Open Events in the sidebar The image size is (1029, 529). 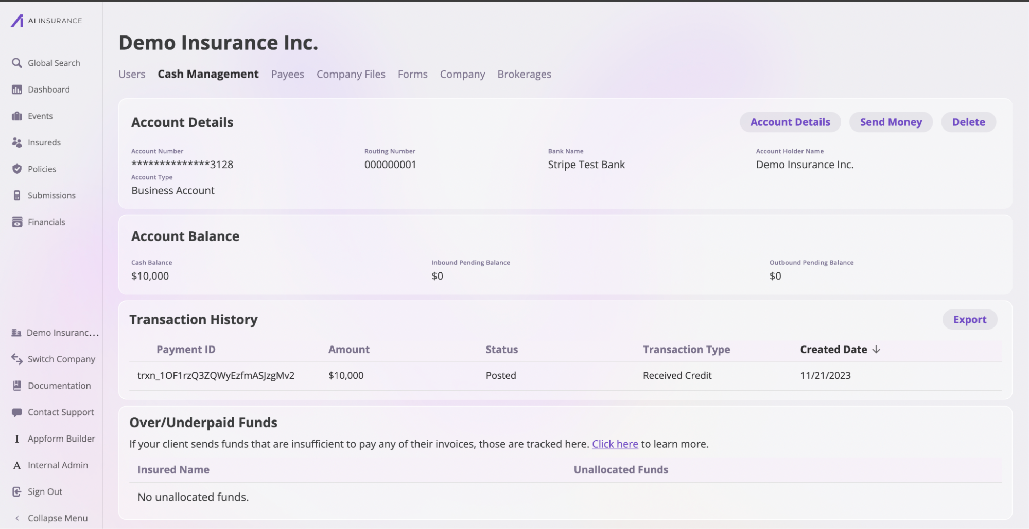pyautogui.click(x=40, y=116)
